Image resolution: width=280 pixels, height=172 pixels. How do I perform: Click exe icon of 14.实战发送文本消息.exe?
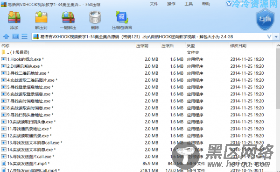coord(4,150)
